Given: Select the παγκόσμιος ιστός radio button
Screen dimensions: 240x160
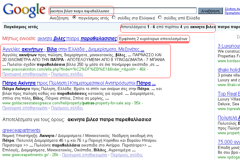Looking at the screenshot, I should point(74,18).
